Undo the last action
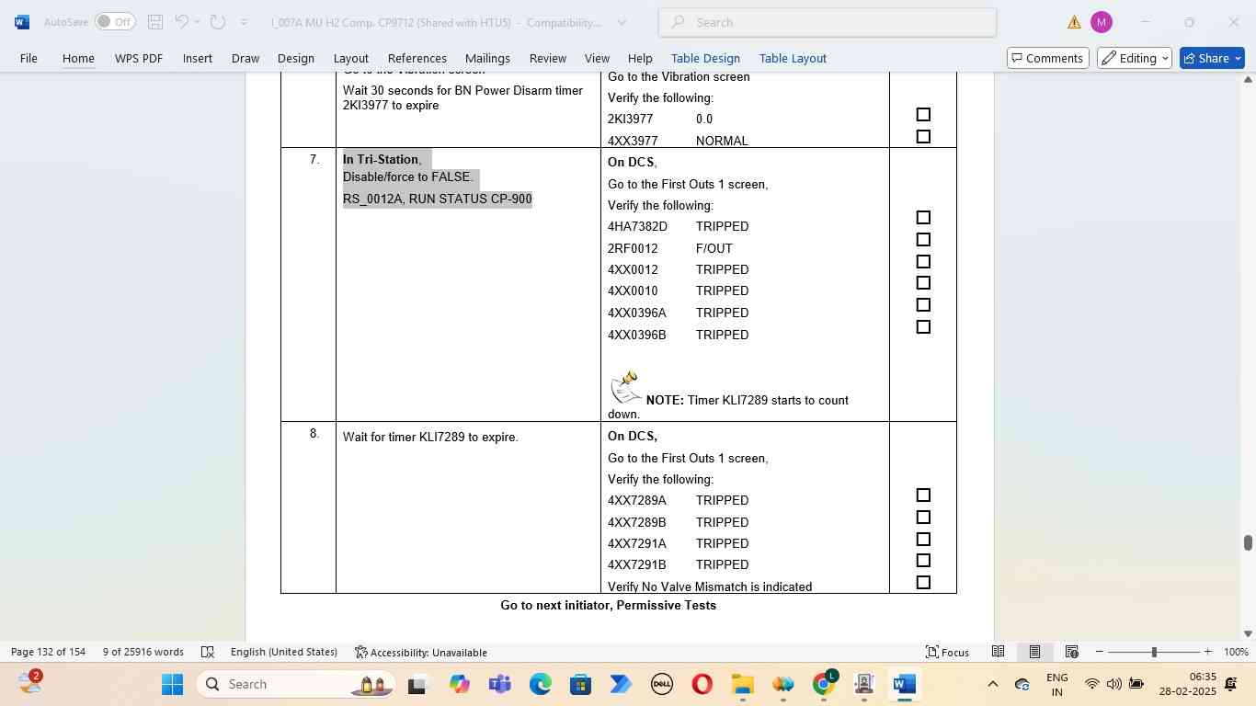1256x706 pixels. [x=182, y=22]
